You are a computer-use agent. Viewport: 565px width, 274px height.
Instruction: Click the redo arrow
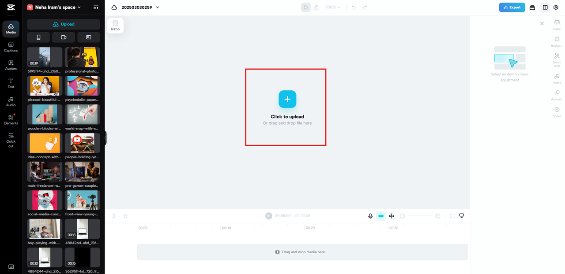point(365,7)
